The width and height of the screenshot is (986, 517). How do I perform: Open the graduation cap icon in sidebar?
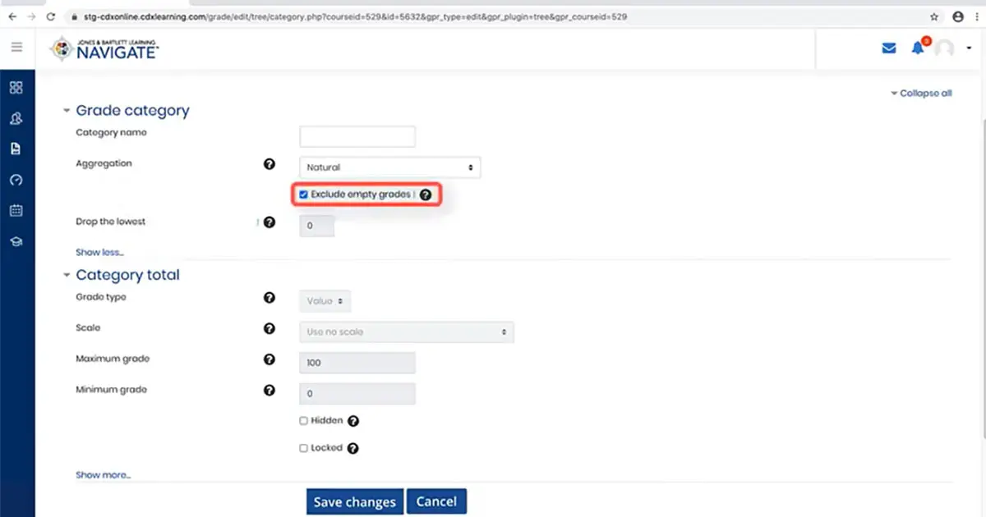point(16,242)
